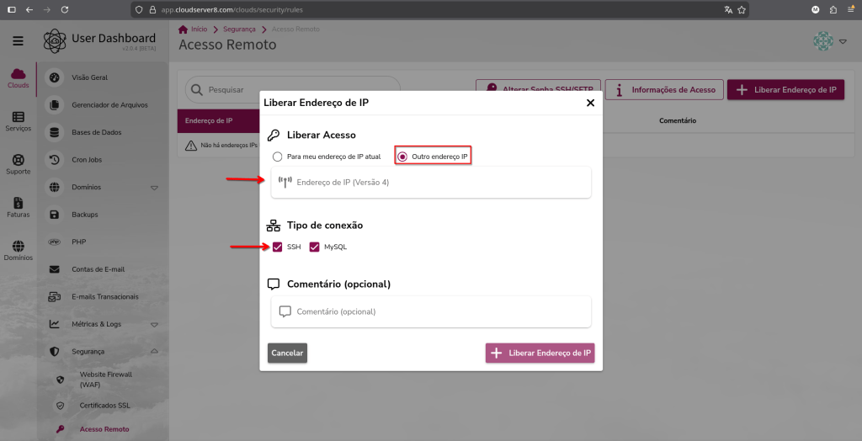Select 'Outro endereço IP' radio option
The height and width of the screenshot is (441, 862).
pos(402,157)
